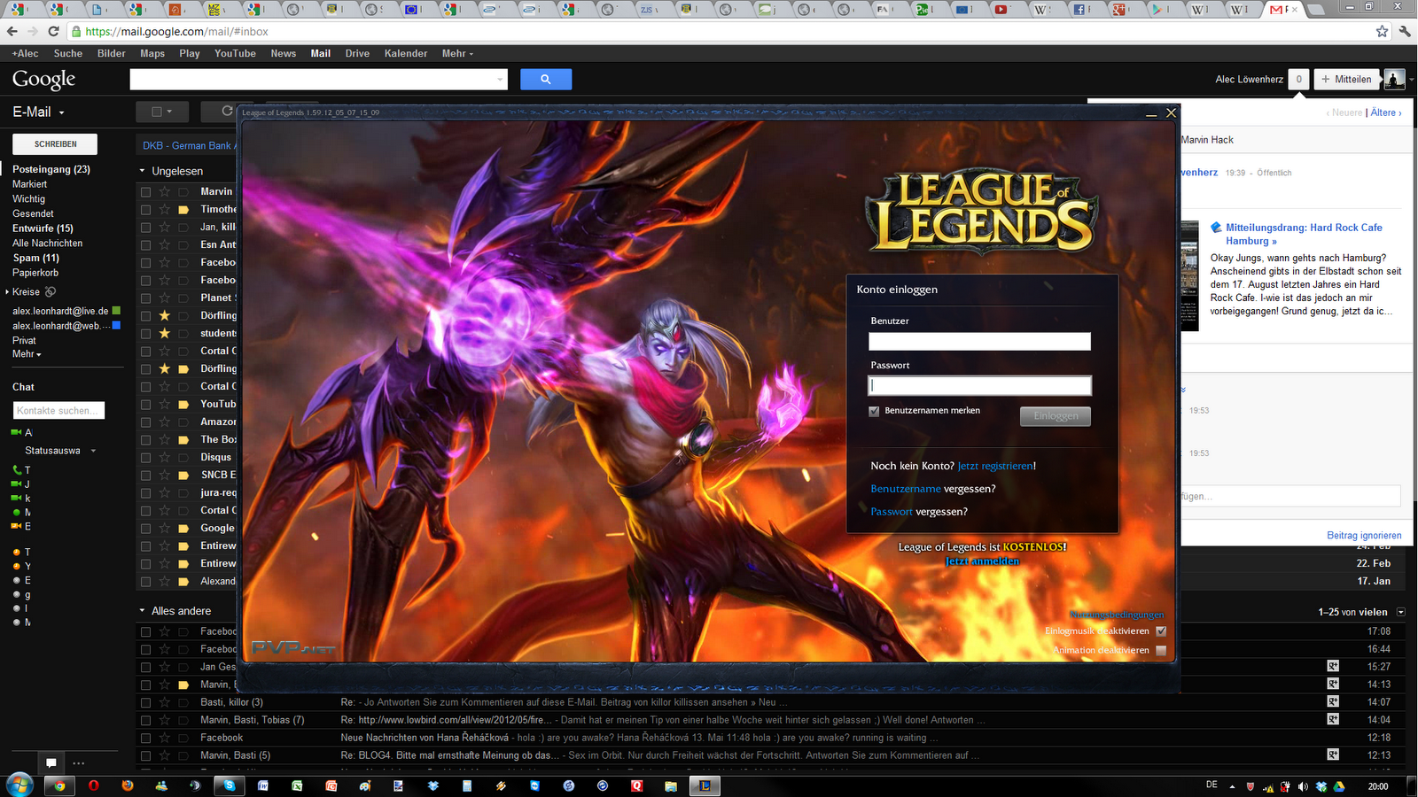Click the Chrome reload page icon
This screenshot has height=797, width=1418.
[x=53, y=31]
